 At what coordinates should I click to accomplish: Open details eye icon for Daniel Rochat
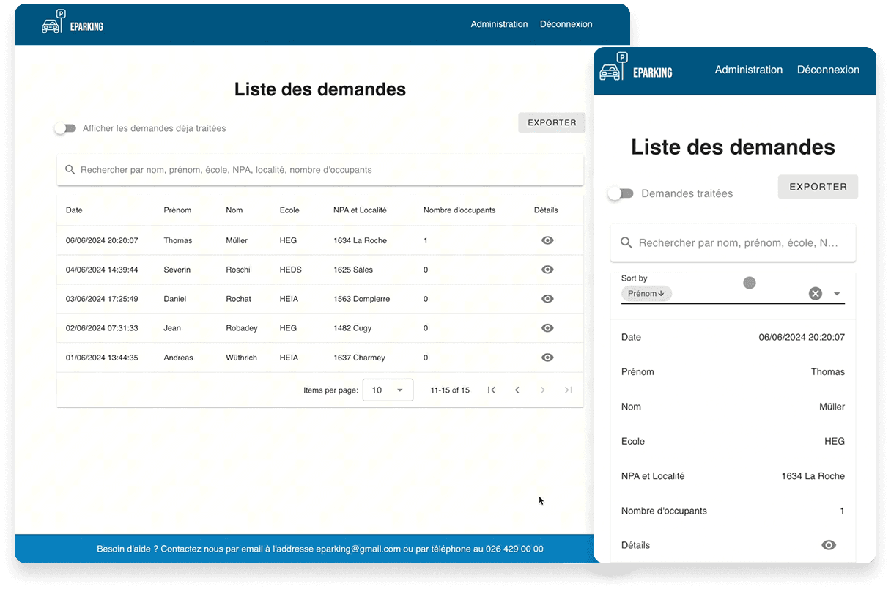click(x=547, y=299)
